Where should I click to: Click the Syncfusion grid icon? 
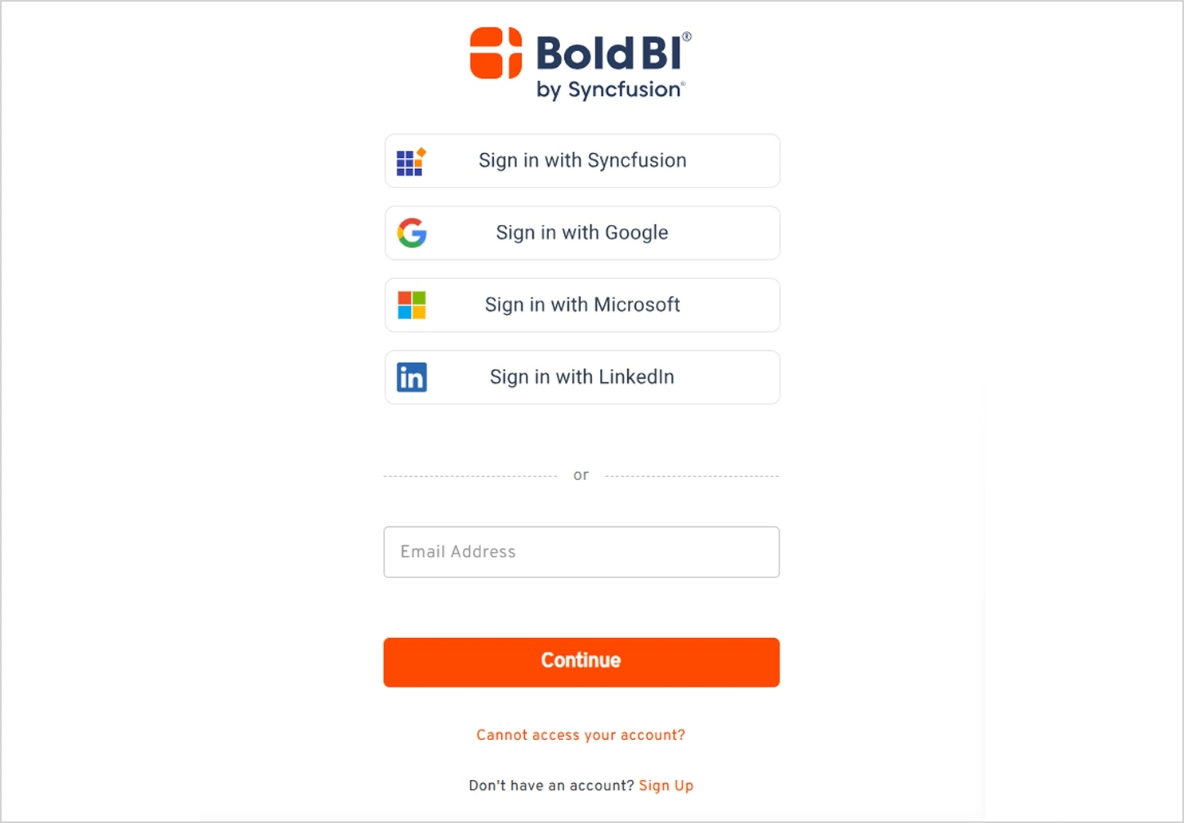coord(411,162)
